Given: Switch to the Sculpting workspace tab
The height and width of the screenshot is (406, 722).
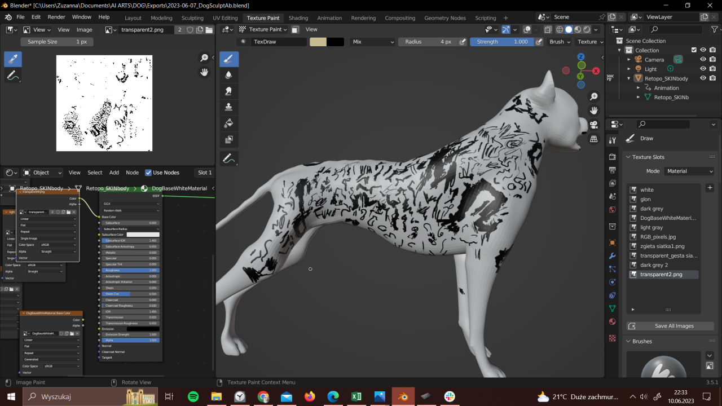Looking at the screenshot, I should click(192, 17).
